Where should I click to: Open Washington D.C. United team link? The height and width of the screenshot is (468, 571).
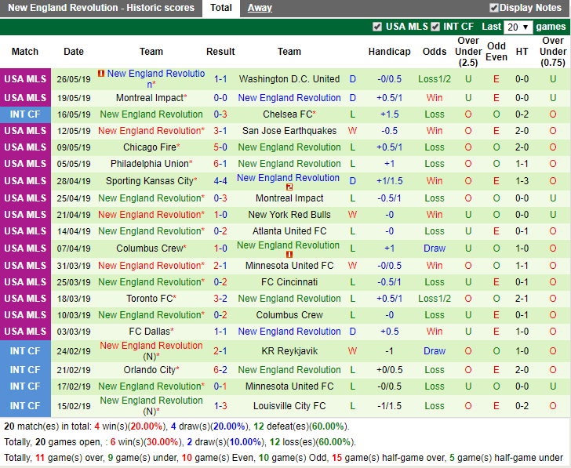tap(289, 79)
